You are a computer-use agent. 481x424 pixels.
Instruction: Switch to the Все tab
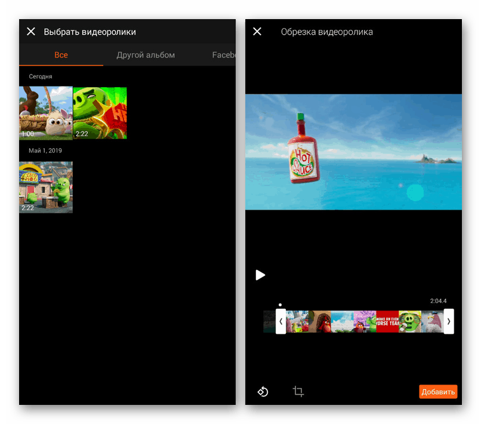(x=61, y=55)
